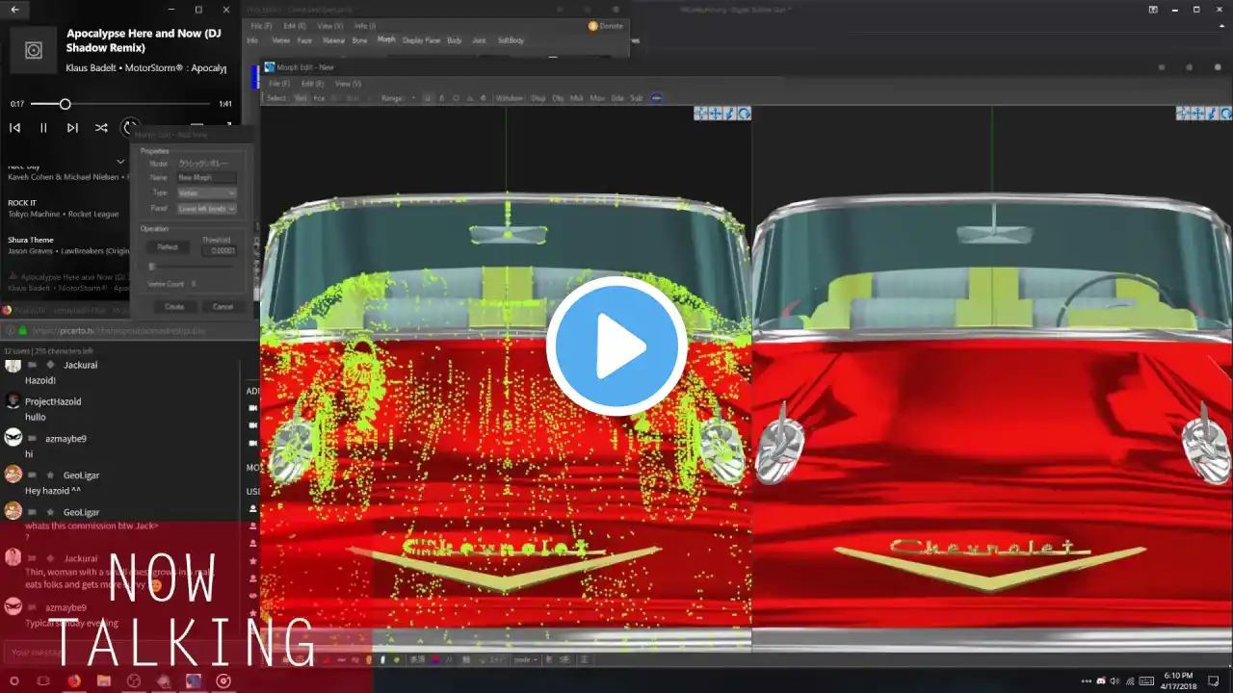Click the song seek slider knob
This screenshot has width=1233, height=693.
[x=66, y=104]
